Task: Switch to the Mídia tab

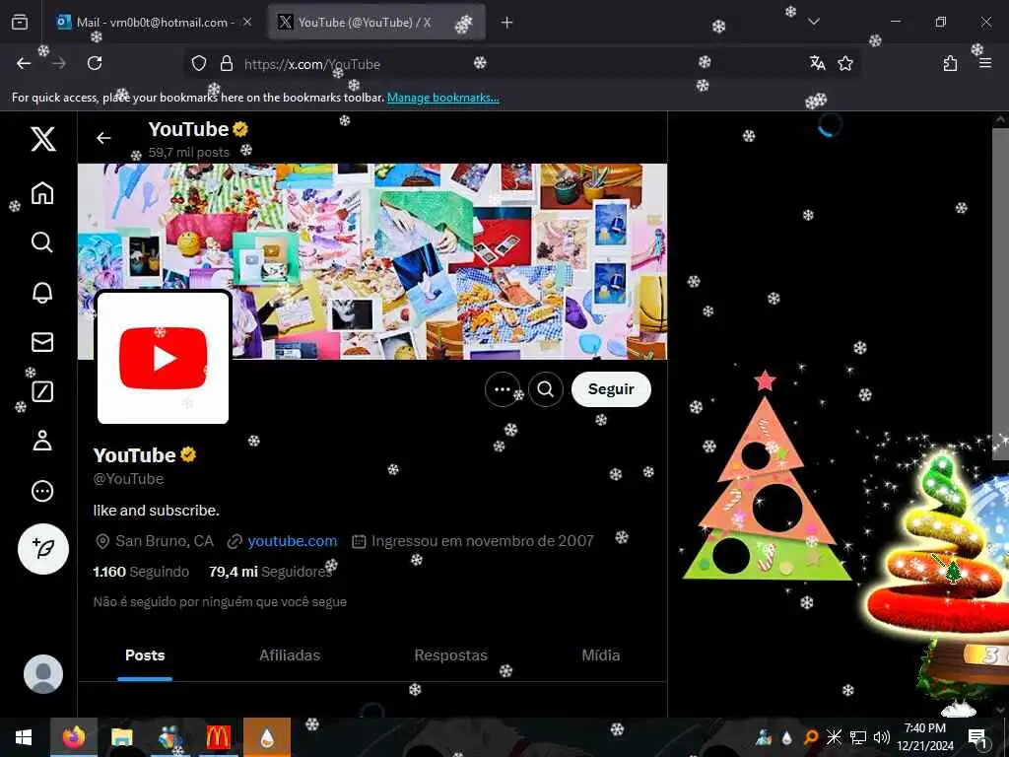Action: pyautogui.click(x=600, y=655)
